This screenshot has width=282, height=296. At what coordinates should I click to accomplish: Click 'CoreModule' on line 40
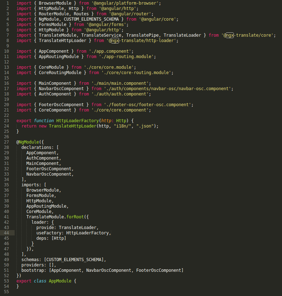tap(39, 212)
